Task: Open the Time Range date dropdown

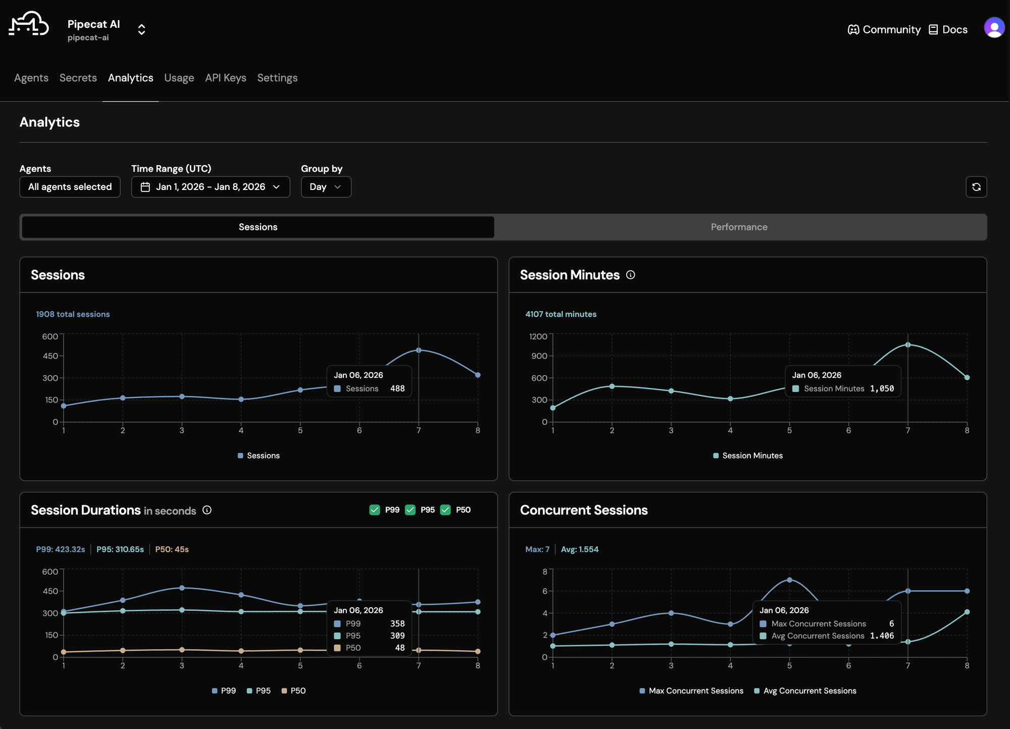Action: (211, 187)
